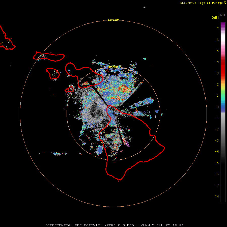The height and width of the screenshot is (227, 227).
Task: Click the -4 tick label on the legend
Action: [x=217, y=152]
